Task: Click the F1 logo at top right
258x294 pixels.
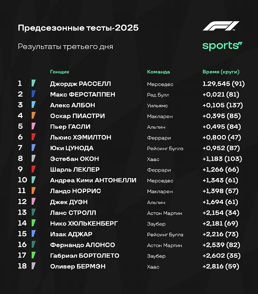Action: [221, 26]
